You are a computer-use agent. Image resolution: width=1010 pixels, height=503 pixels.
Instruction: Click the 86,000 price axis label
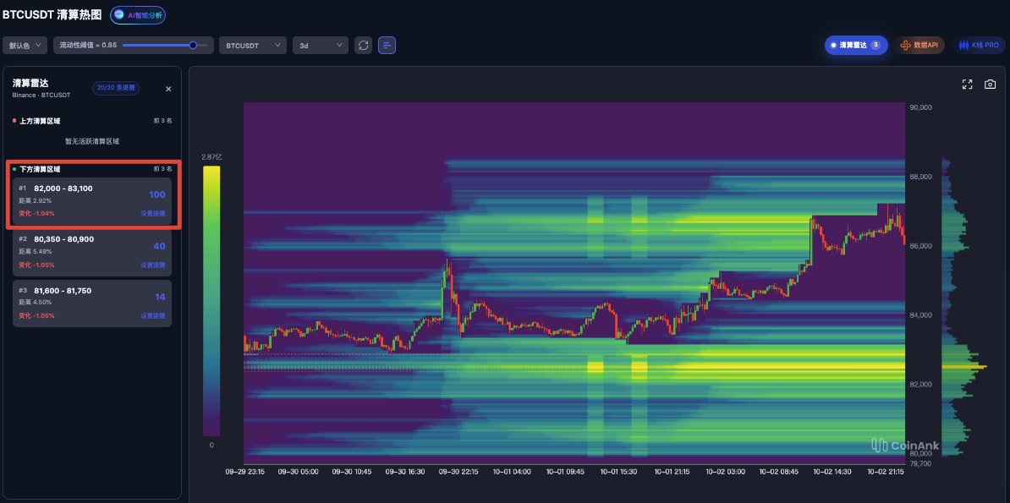click(x=921, y=246)
